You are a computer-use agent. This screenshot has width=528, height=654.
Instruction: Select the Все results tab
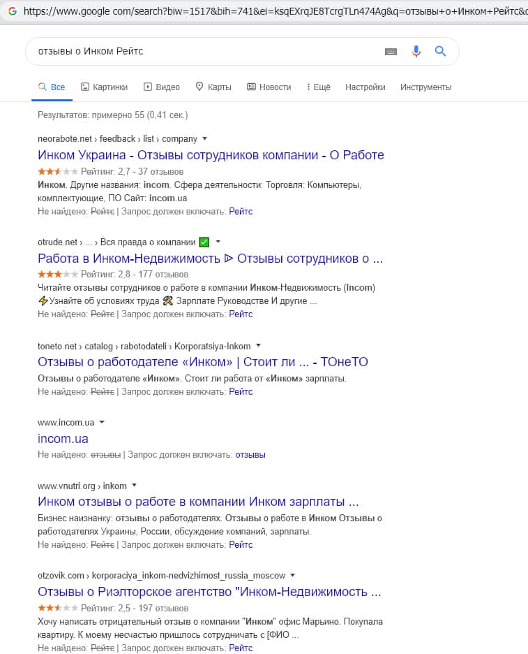click(52, 87)
